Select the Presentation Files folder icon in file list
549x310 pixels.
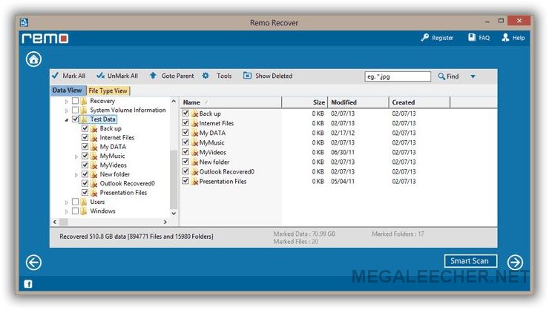click(x=195, y=182)
